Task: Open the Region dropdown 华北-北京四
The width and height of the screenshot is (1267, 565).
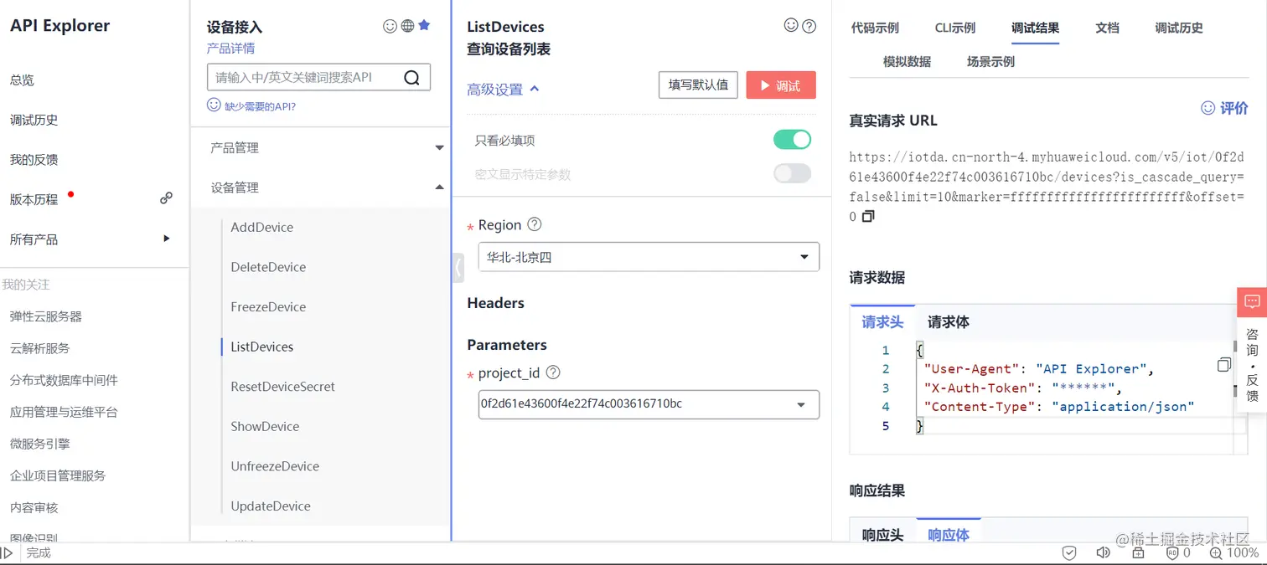Action: click(x=649, y=257)
